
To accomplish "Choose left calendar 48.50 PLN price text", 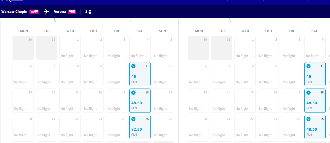I will [x=137, y=103].
